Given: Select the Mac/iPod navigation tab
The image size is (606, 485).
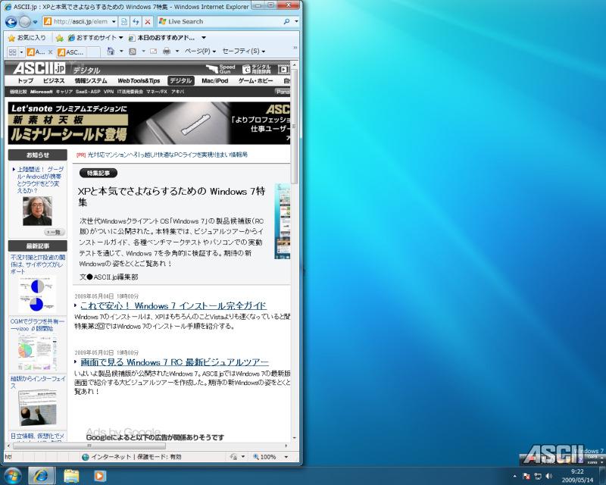Looking at the screenshot, I should coord(214,80).
